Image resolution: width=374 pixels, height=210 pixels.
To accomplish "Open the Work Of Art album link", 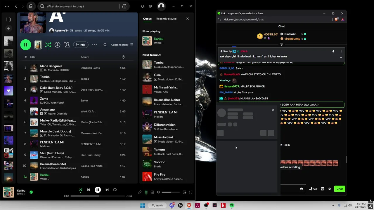I will click(88, 111).
